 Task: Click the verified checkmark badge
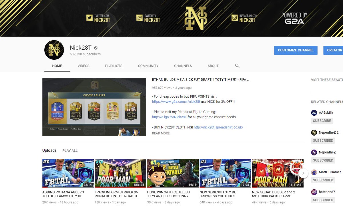(96, 48)
